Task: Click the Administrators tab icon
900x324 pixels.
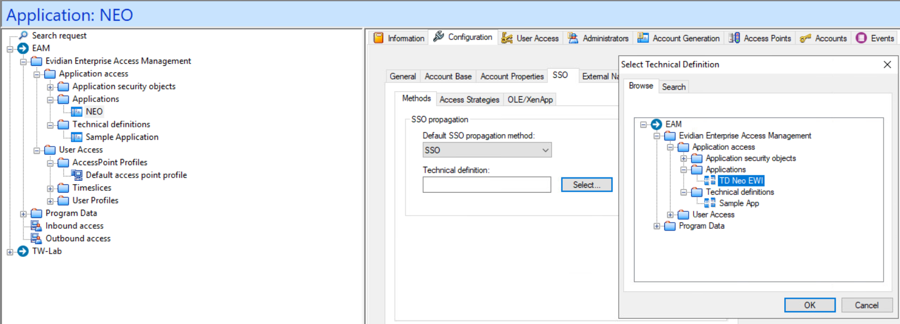Action: click(x=573, y=38)
